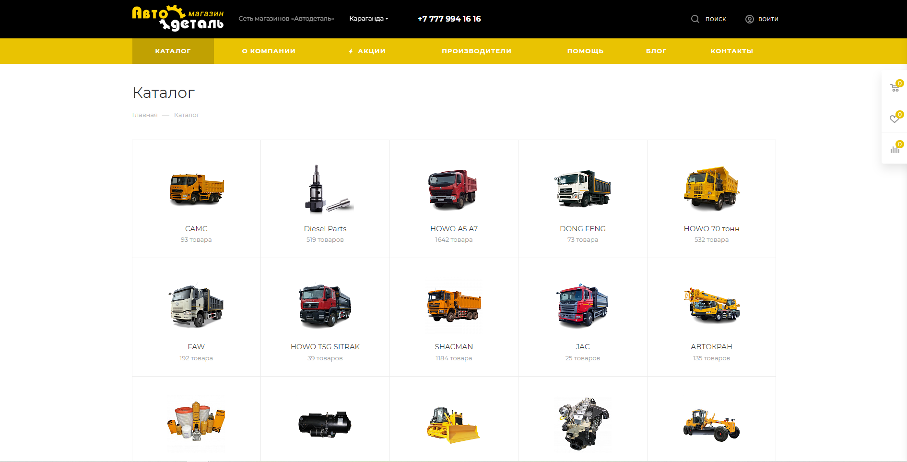
Task: Open the SHACMAN category link
Action: 454,347
